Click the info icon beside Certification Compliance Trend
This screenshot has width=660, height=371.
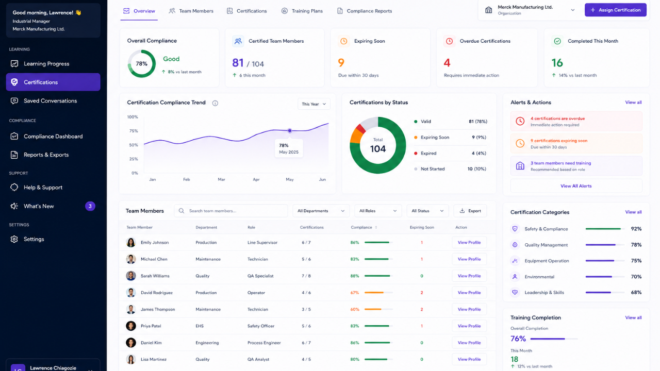215,103
